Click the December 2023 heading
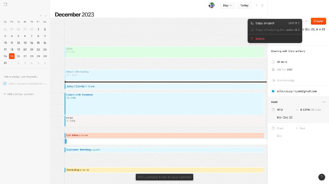The image size is (329, 184). tap(74, 15)
